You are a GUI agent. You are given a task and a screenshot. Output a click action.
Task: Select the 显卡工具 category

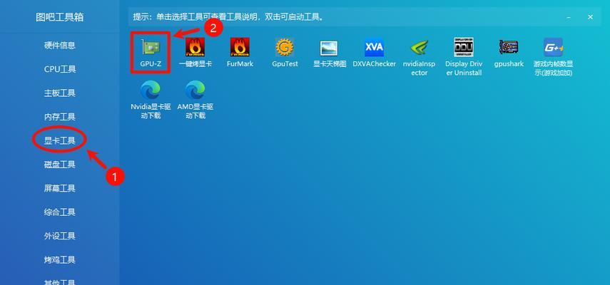[59, 140]
